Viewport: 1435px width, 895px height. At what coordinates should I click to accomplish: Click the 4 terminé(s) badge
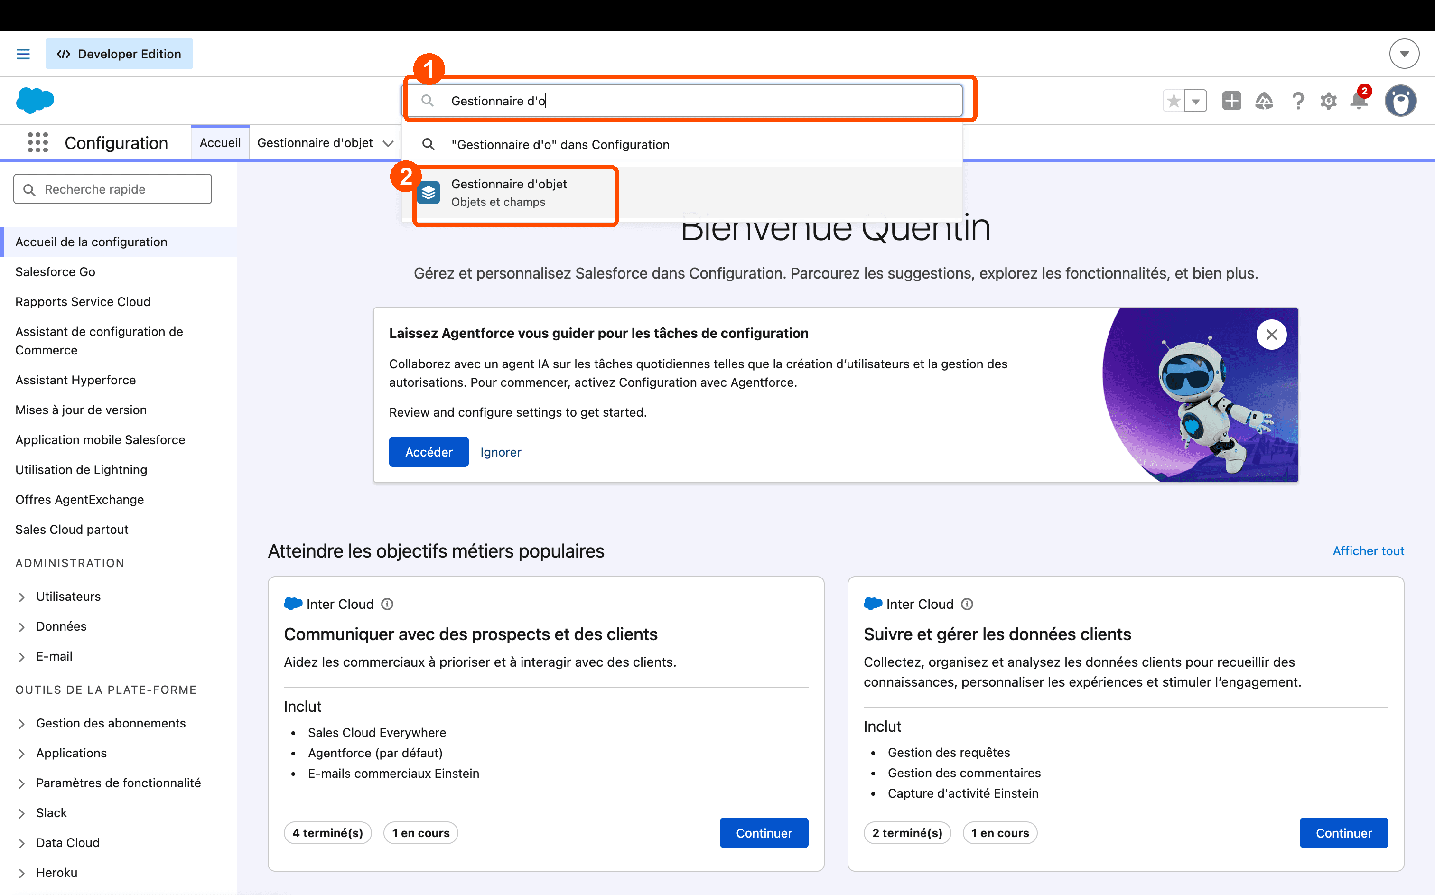pos(328,832)
